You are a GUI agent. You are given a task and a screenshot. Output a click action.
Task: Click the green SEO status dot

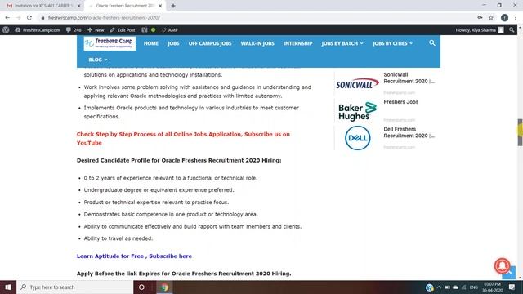click(153, 29)
